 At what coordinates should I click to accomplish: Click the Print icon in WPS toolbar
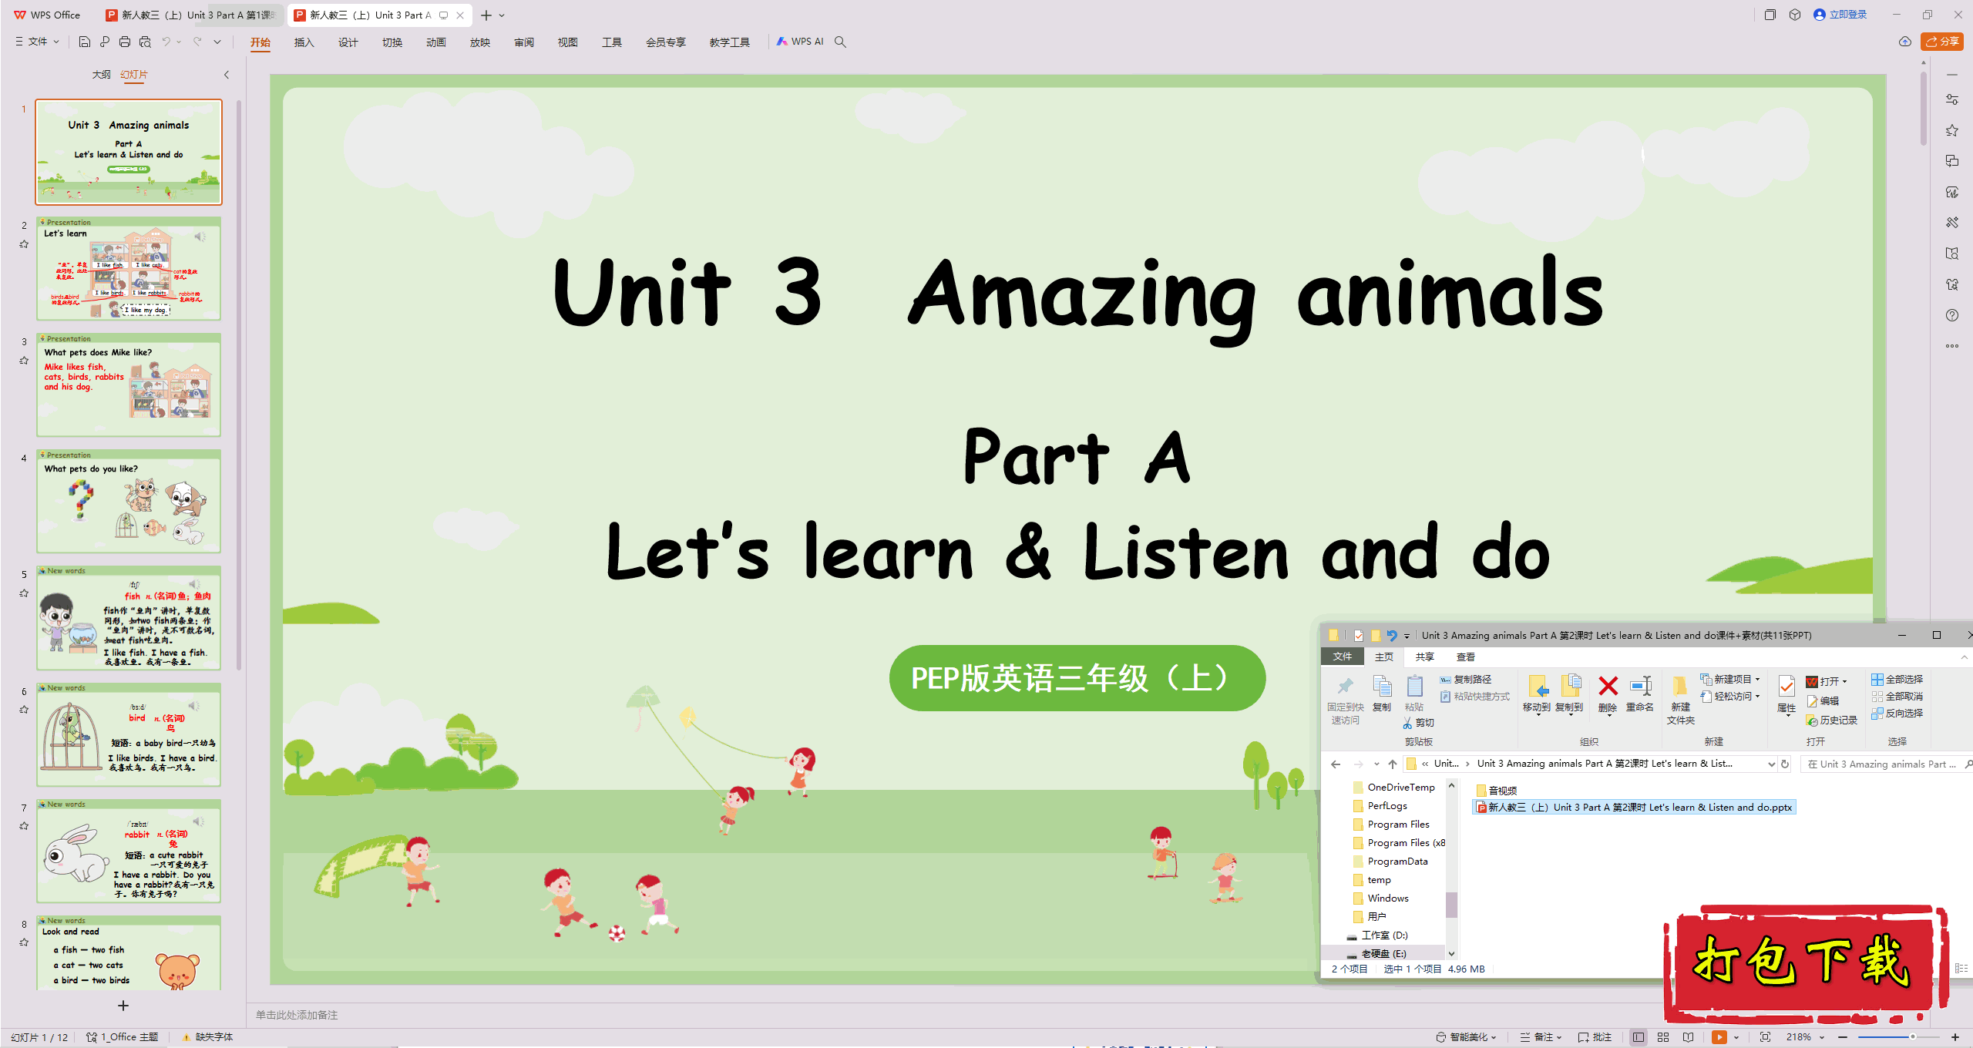125,42
